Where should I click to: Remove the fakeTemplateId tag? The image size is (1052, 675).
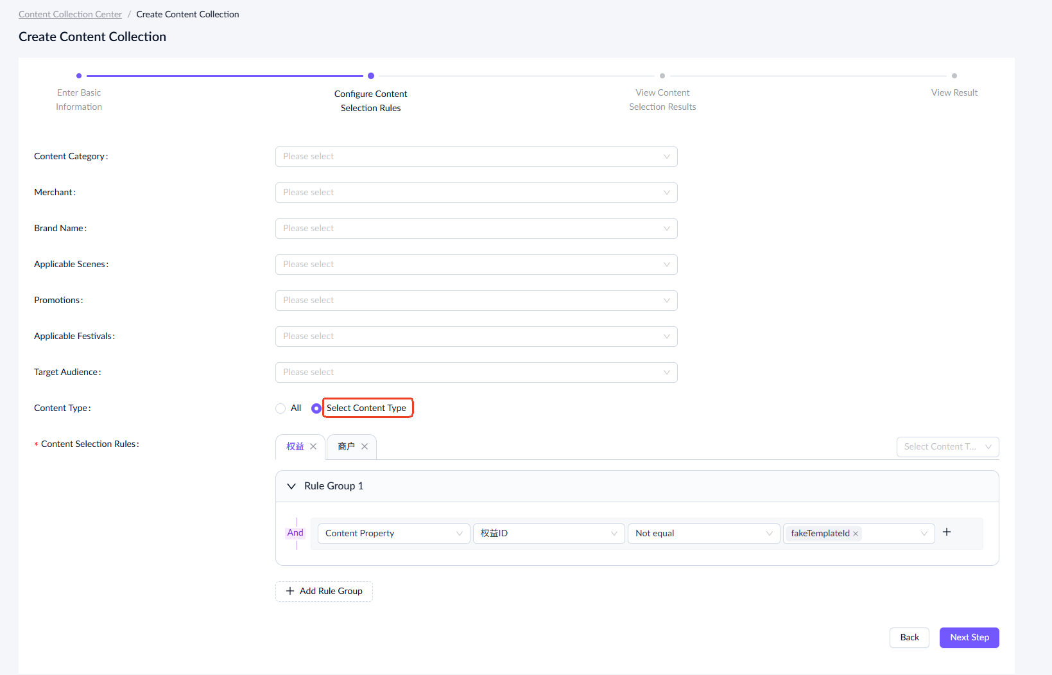tap(856, 534)
